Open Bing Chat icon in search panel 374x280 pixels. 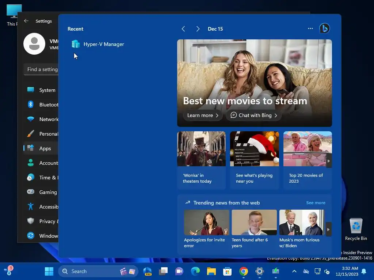[x=325, y=28]
